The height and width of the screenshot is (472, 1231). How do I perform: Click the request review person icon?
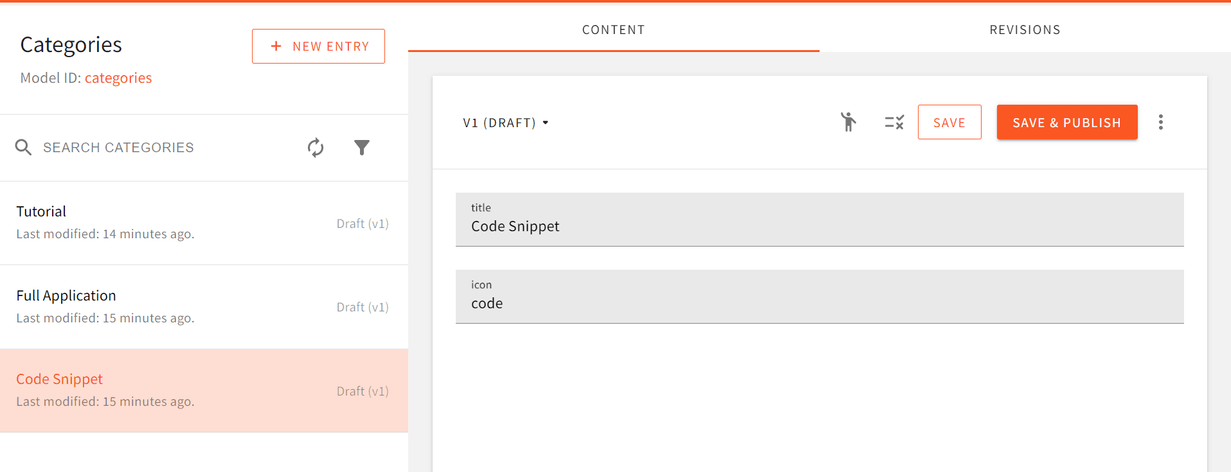coord(849,122)
